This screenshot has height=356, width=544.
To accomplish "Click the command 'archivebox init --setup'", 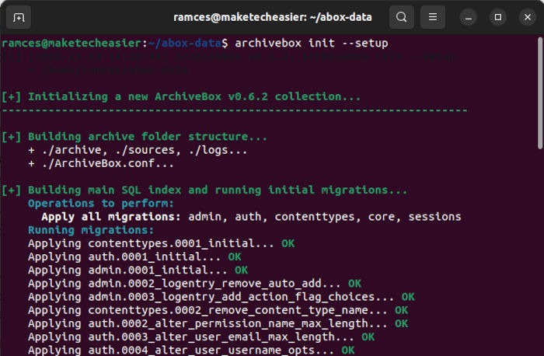I will [x=312, y=44].
